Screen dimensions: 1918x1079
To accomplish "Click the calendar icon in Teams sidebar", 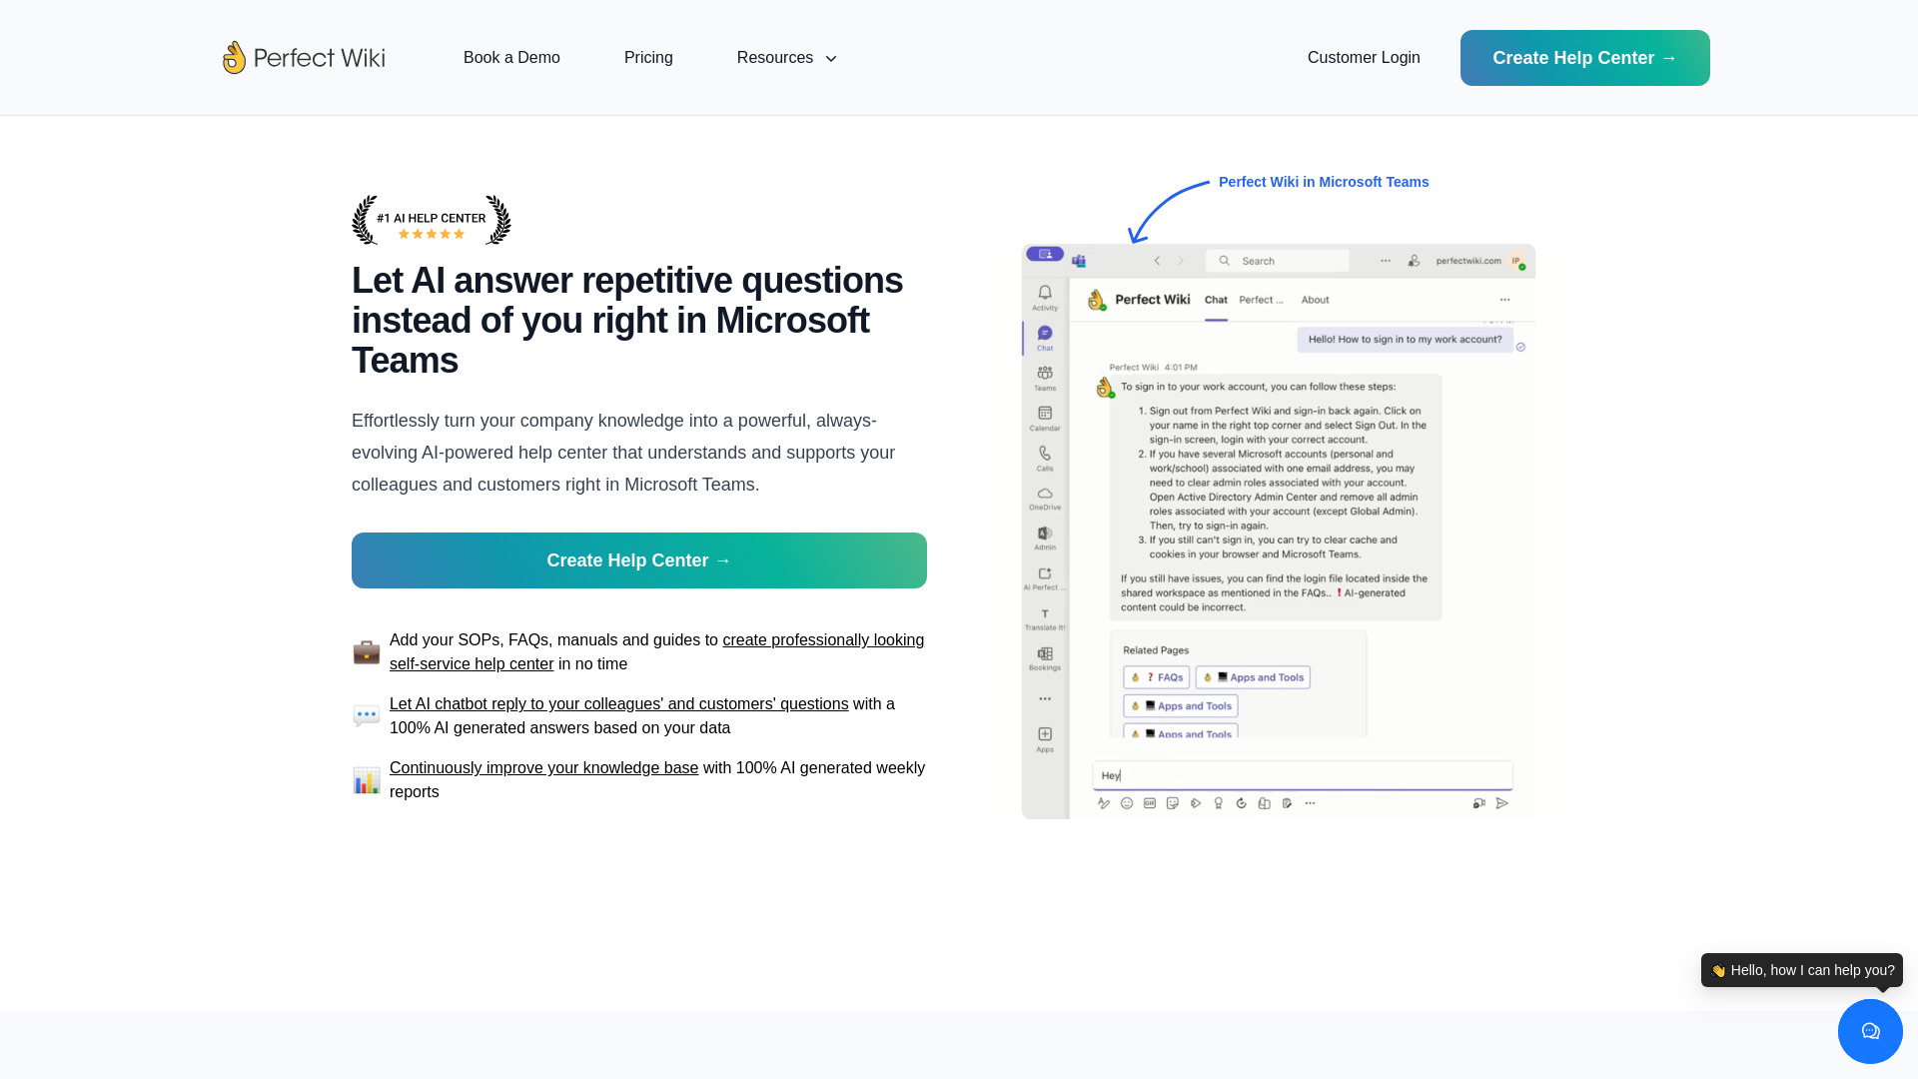I will pyautogui.click(x=1043, y=419).
